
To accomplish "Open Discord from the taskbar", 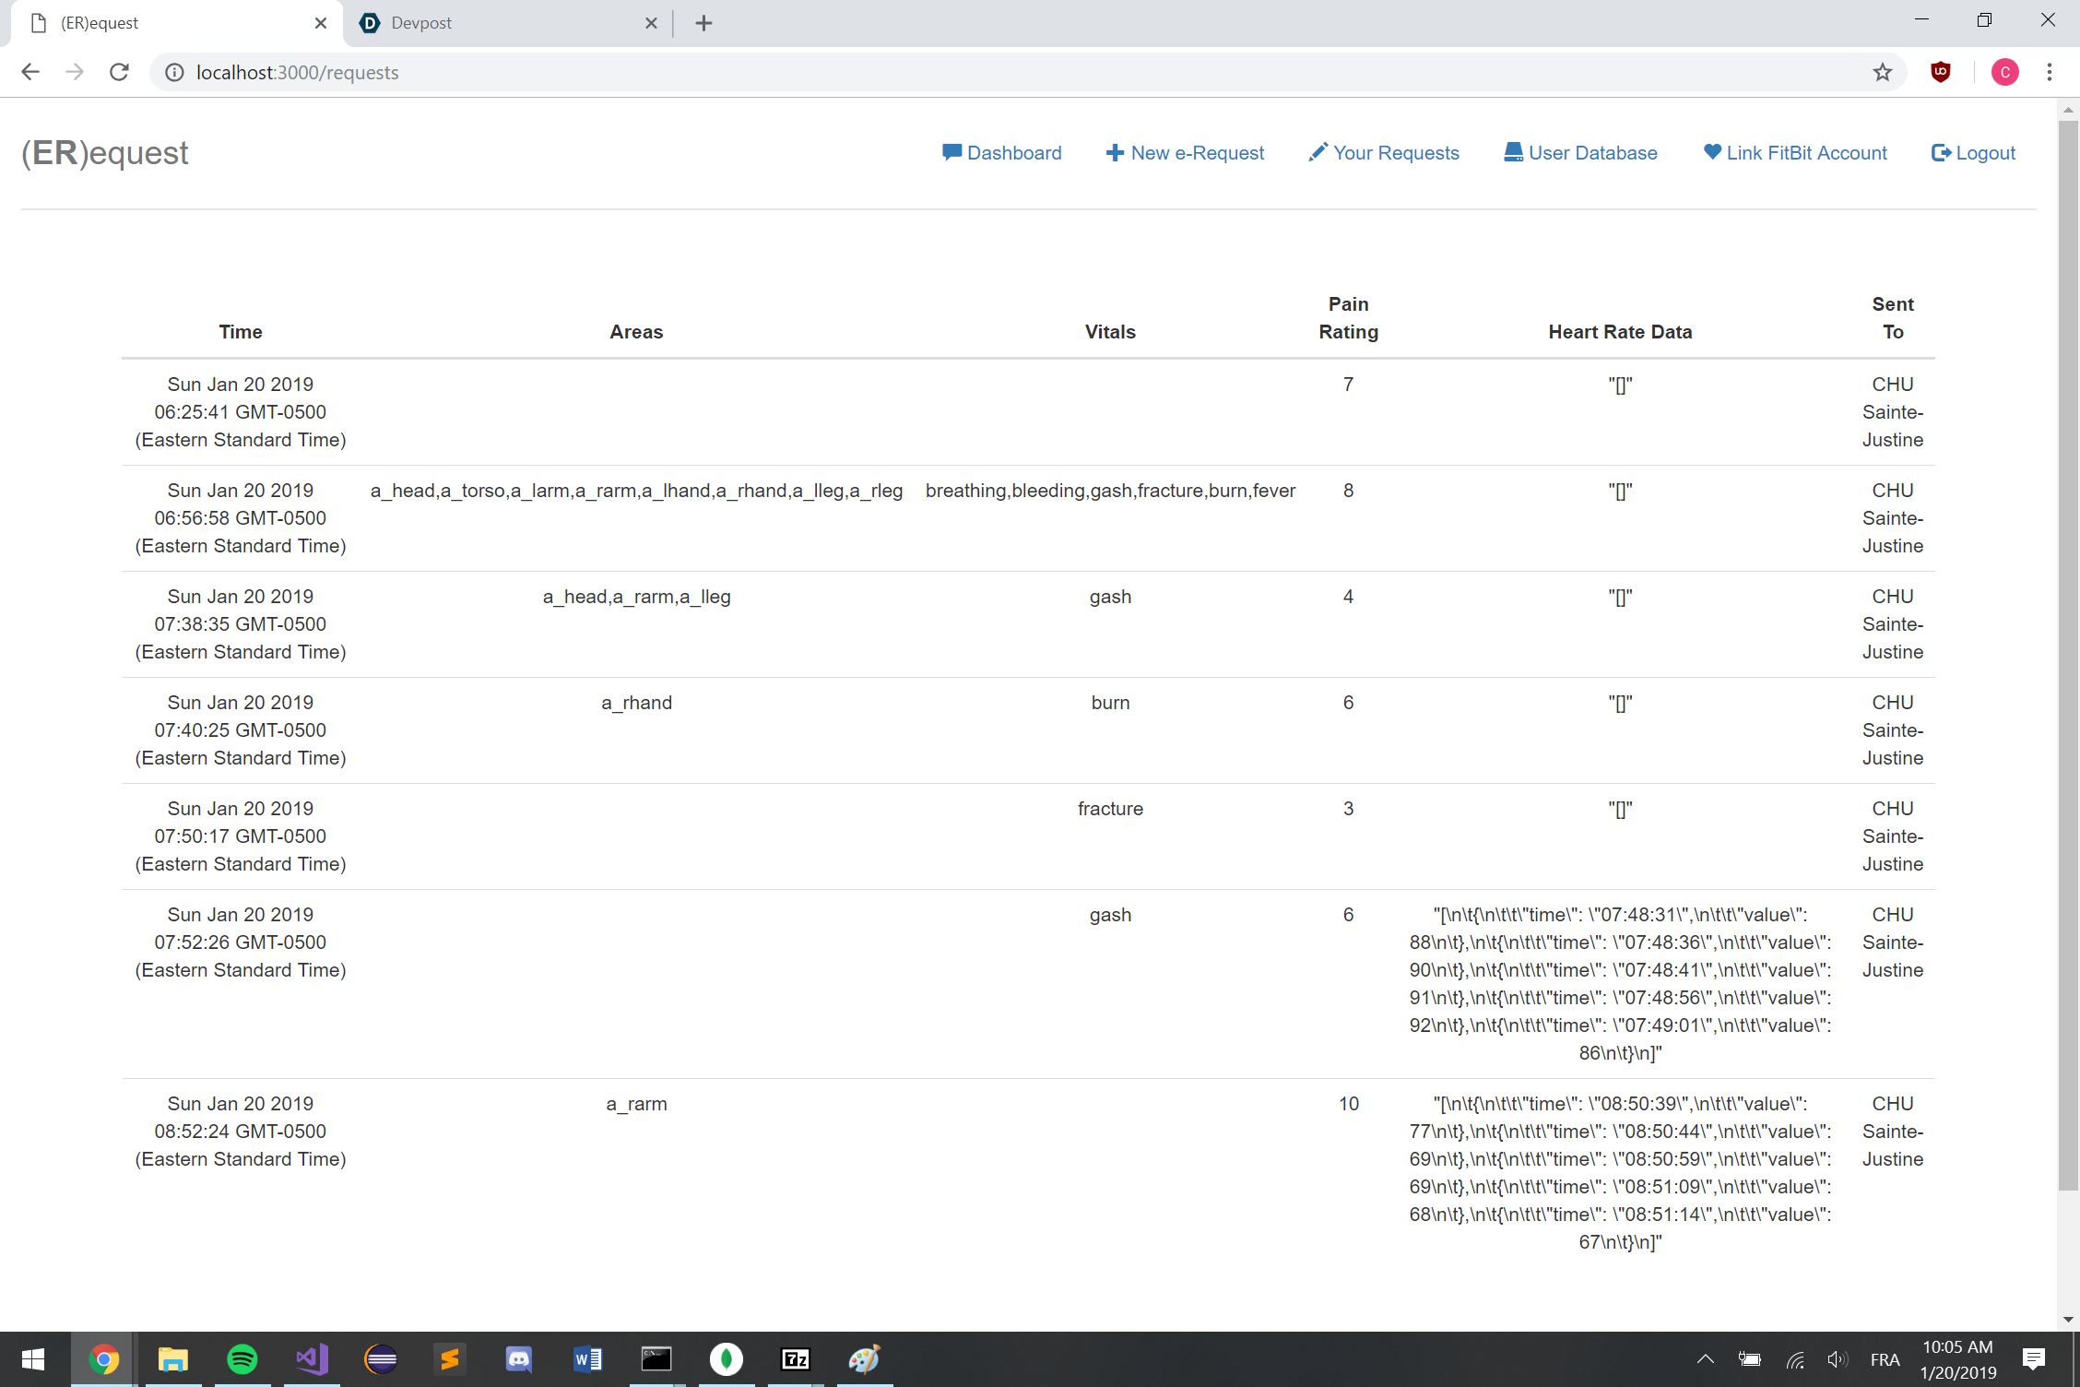I will tap(519, 1358).
